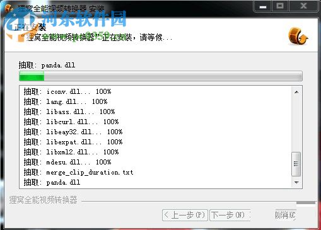The height and width of the screenshot is (230, 321).
Task: Click the installer app icon in title bar
Action: click(9, 9)
